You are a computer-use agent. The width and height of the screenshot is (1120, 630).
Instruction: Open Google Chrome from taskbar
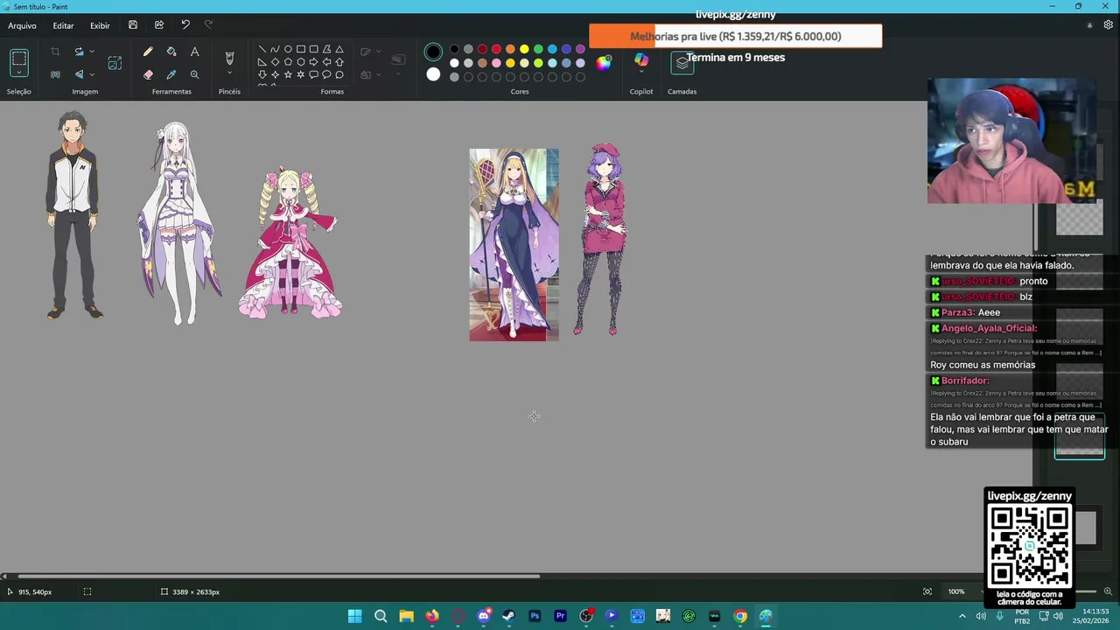coord(740,616)
